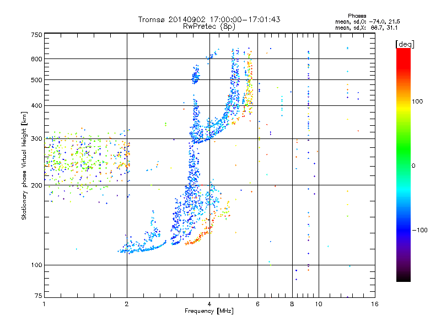Click the x-axis tick label '16'
The height and width of the screenshot is (331, 441).
375,304
